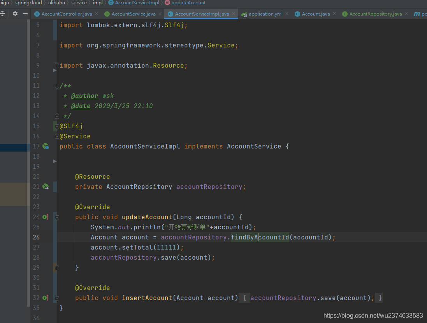427x323 pixels.
Task: Close the AccountService.java tab
Action: tap(160, 14)
